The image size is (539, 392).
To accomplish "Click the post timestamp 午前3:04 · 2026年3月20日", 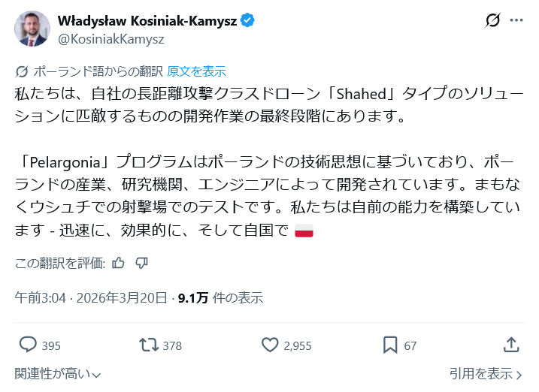I will click(x=91, y=297).
